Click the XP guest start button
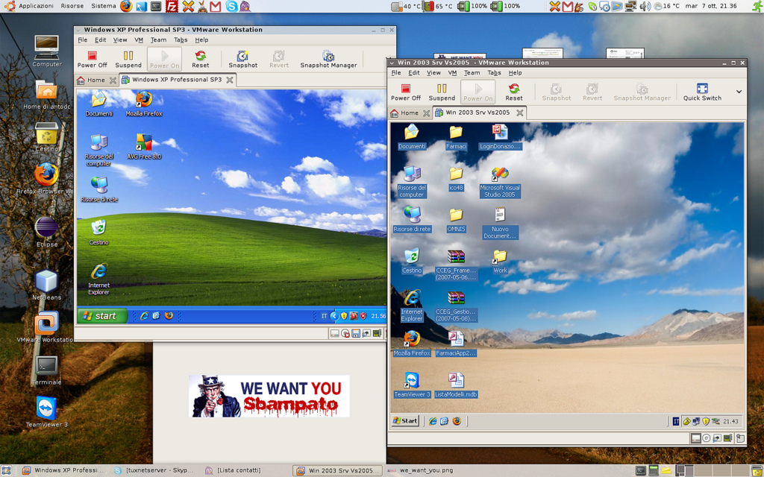 tap(101, 316)
